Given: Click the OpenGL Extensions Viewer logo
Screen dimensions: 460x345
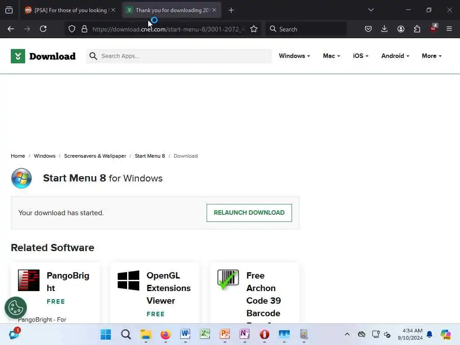Looking at the screenshot, I should 128,280.
